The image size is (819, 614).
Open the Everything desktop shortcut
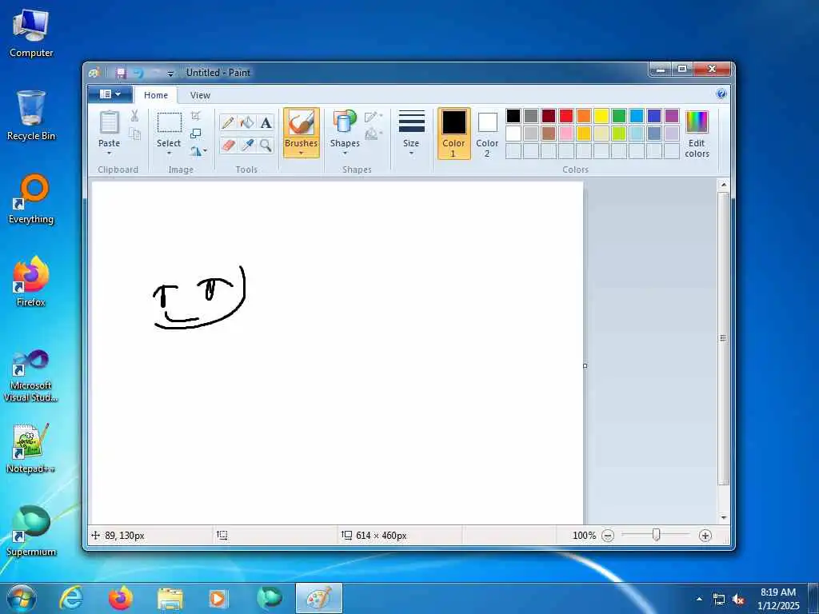tap(31, 198)
